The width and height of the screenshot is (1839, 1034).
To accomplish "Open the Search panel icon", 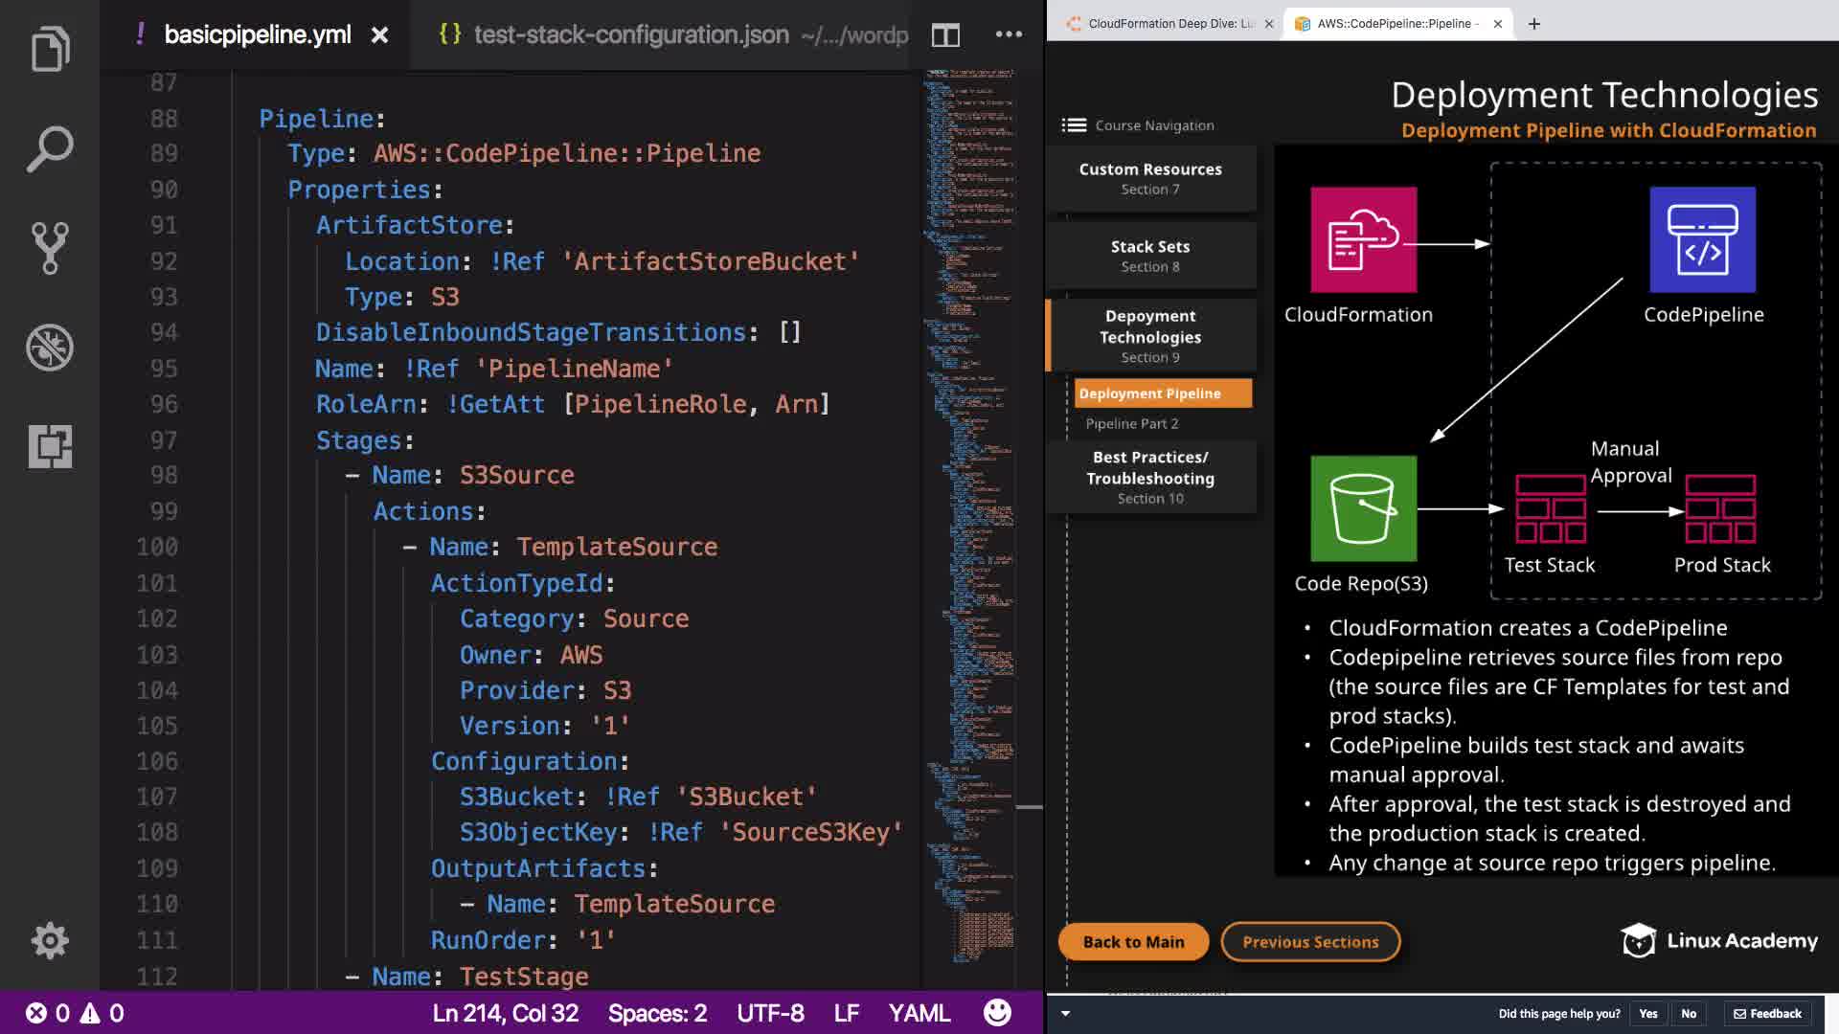I will tap(50, 149).
